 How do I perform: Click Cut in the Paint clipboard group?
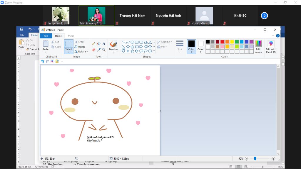55,42
